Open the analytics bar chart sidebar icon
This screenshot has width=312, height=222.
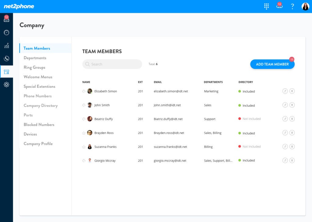(x=6, y=46)
